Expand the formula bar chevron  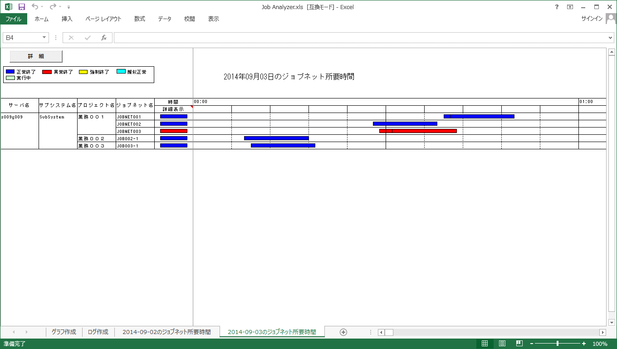coord(610,38)
